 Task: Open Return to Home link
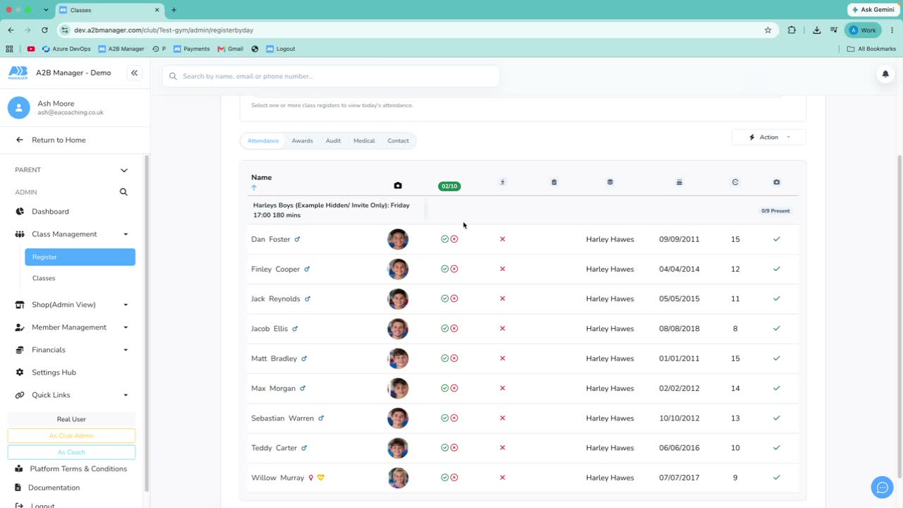(59, 140)
